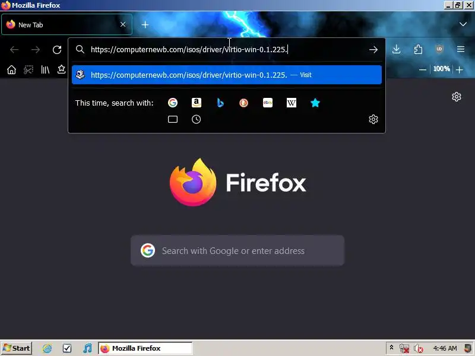The height and width of the screenshot is (356, 475).
Task: Open the Windows Start menu
Action: coord(17,348)
